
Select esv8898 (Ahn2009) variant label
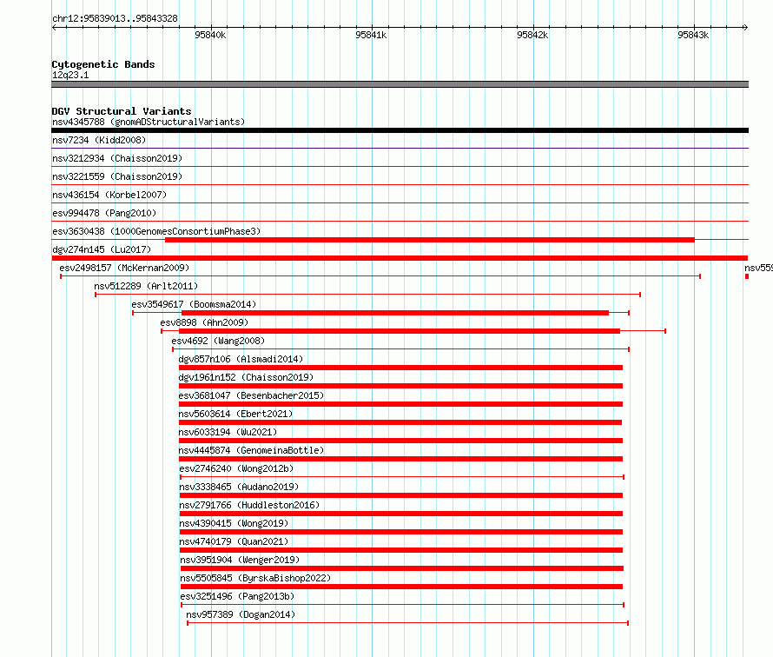204,322
